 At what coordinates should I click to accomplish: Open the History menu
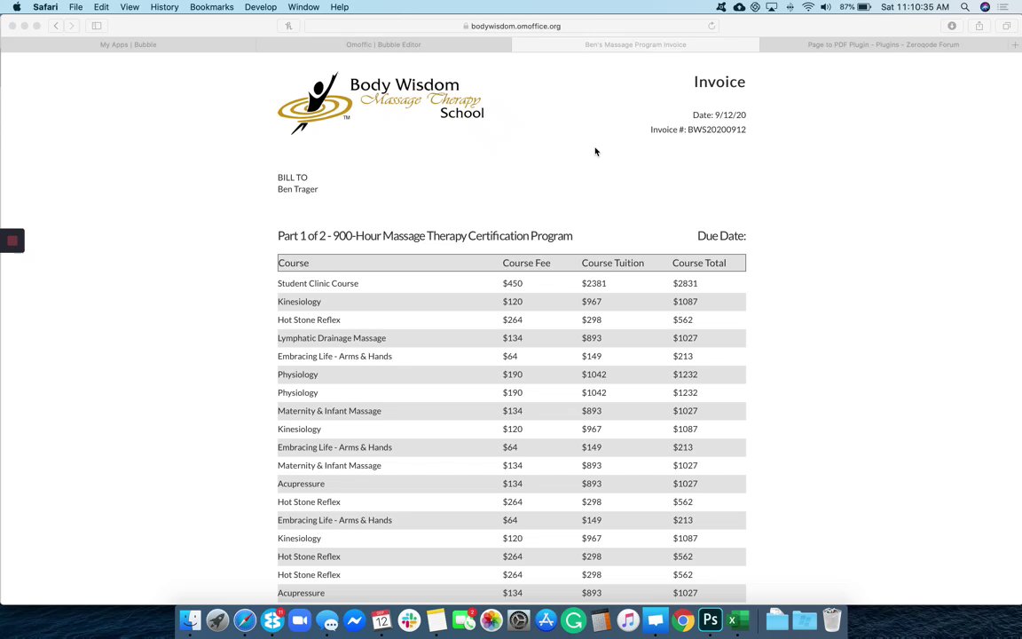coord(164,7)
